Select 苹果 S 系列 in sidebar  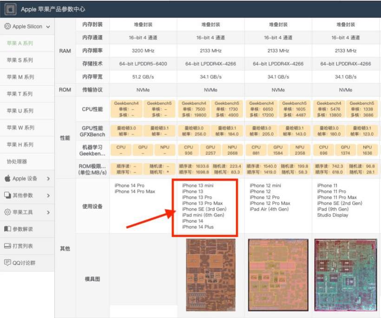pyautogui.click(x=20, y=60)
